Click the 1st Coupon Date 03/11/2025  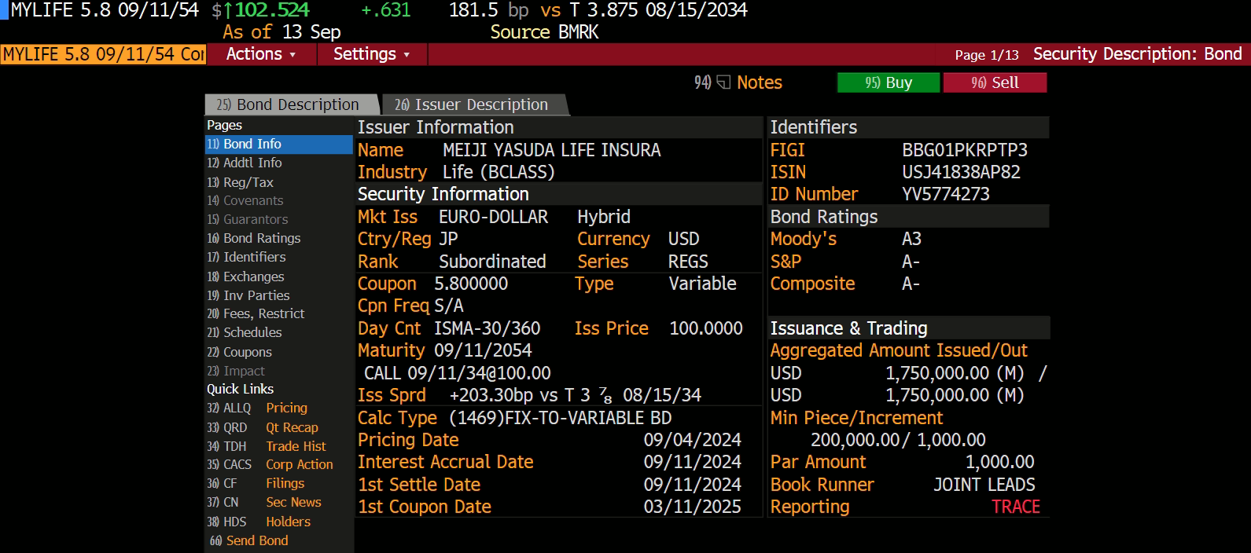pyautogui.click(x=692, y=507)
